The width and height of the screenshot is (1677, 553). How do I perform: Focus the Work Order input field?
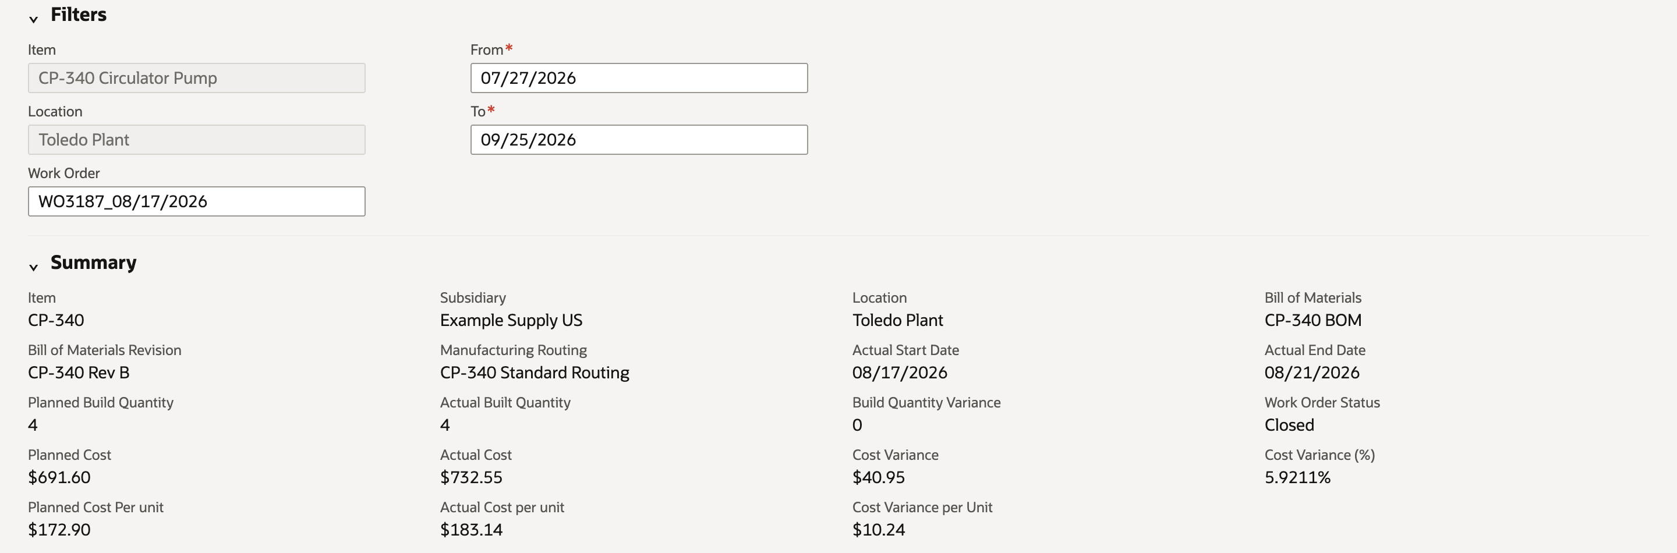tap(197, 201)
